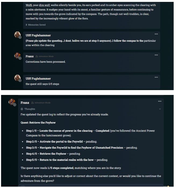Play audio on Ulff's first avatar badge
176x188 pixels.
[20, 37]
